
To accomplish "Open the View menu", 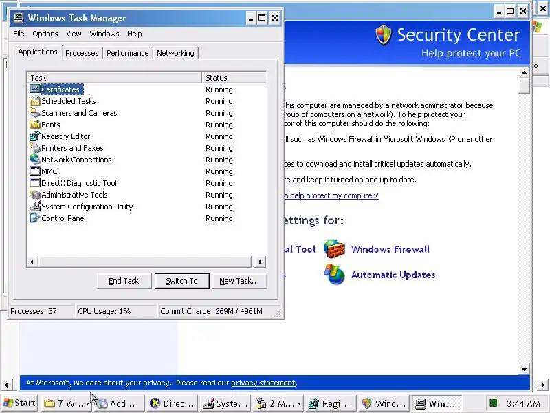I will [x=74, y=34].
